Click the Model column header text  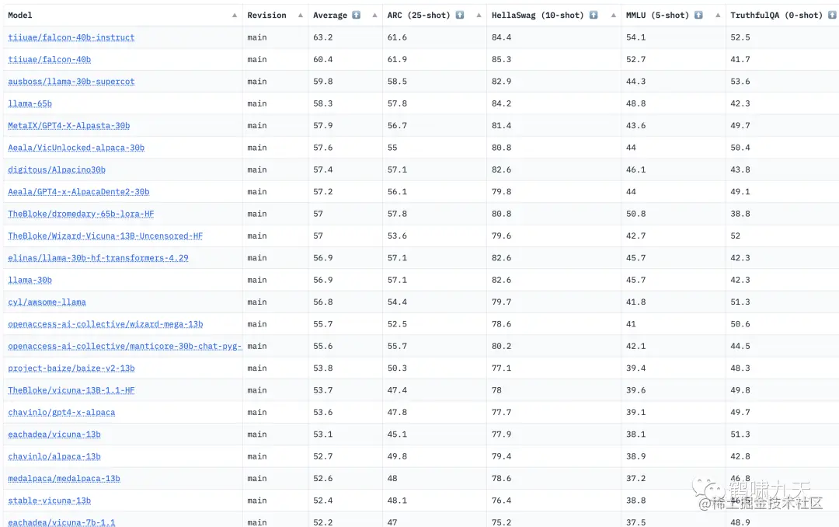pyautogui.click(x=19, y=15)
